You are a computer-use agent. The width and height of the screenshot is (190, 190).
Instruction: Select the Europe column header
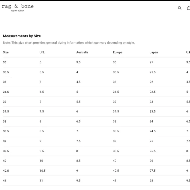[x=118, y=52]
